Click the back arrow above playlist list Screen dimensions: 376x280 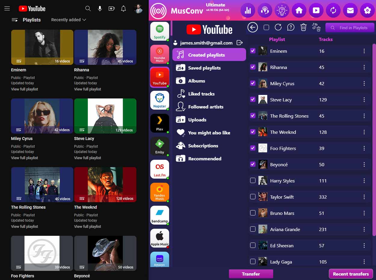[253, 27]
